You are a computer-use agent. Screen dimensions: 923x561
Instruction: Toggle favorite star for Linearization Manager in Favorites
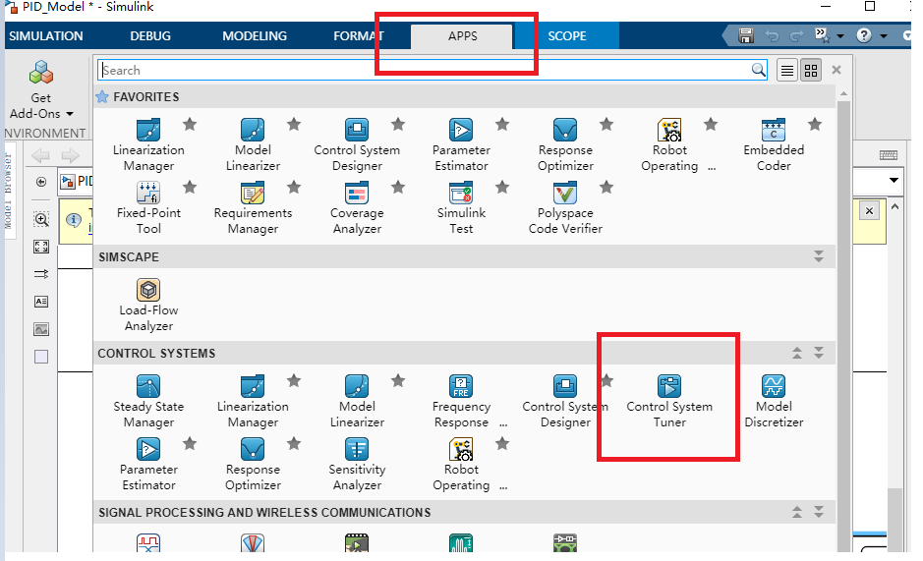click(190, 124)
